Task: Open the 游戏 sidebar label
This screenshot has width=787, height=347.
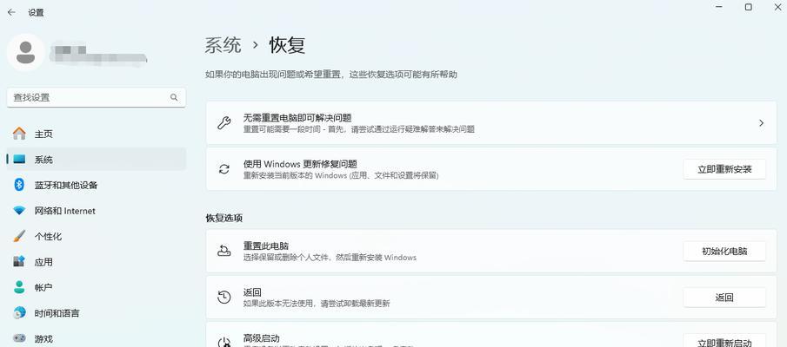Action: [x=43, y=339]
